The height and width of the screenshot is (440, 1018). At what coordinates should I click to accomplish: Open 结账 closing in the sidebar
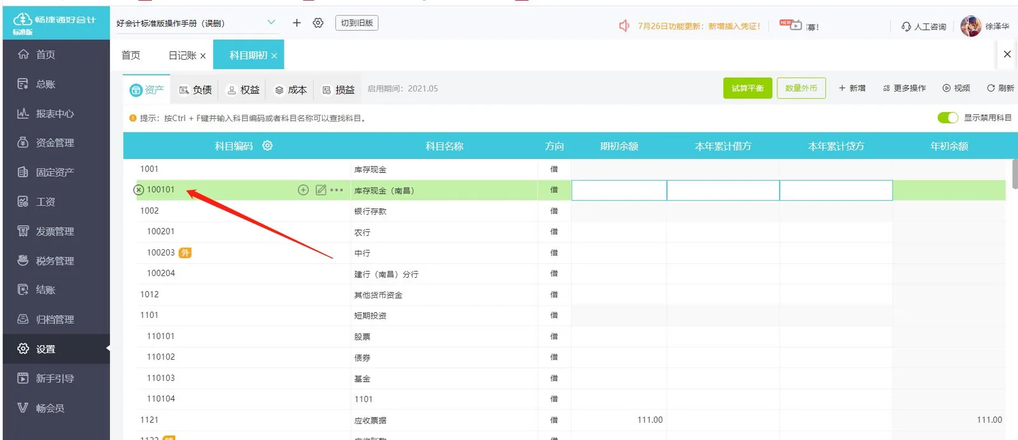37,290
